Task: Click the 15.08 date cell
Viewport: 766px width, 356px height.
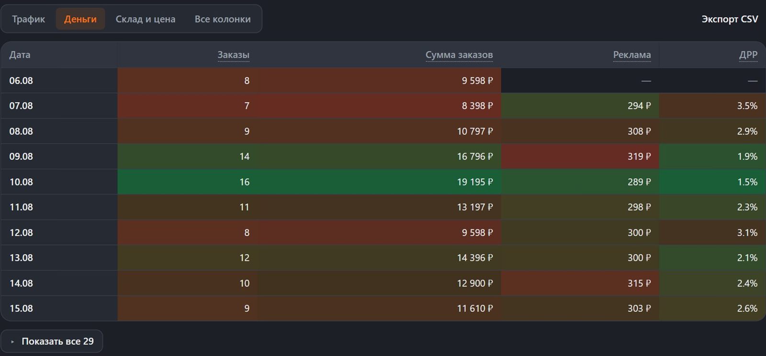Action: click(x=59, y=308)
